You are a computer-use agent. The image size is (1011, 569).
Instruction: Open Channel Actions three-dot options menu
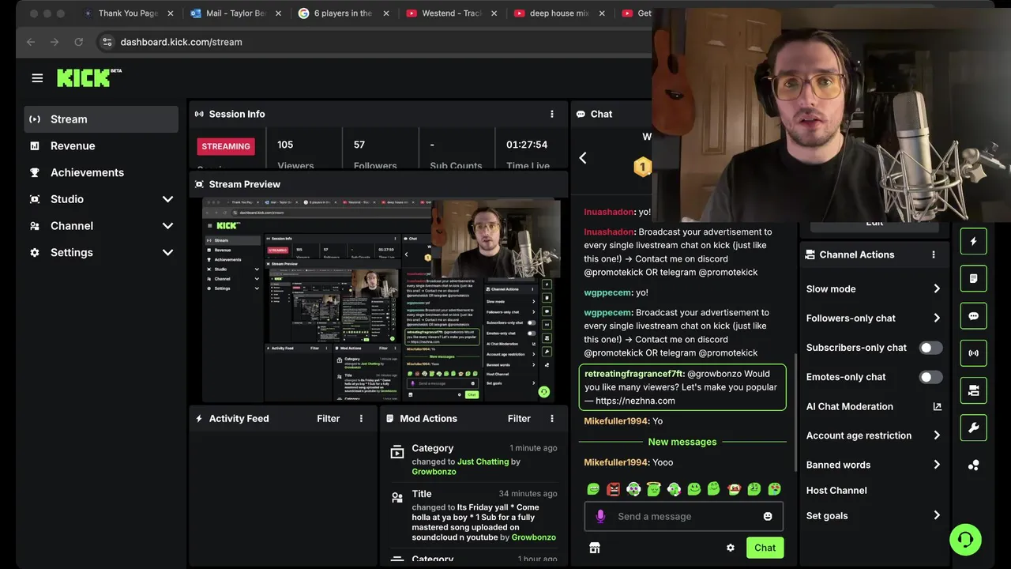(934, 254)
